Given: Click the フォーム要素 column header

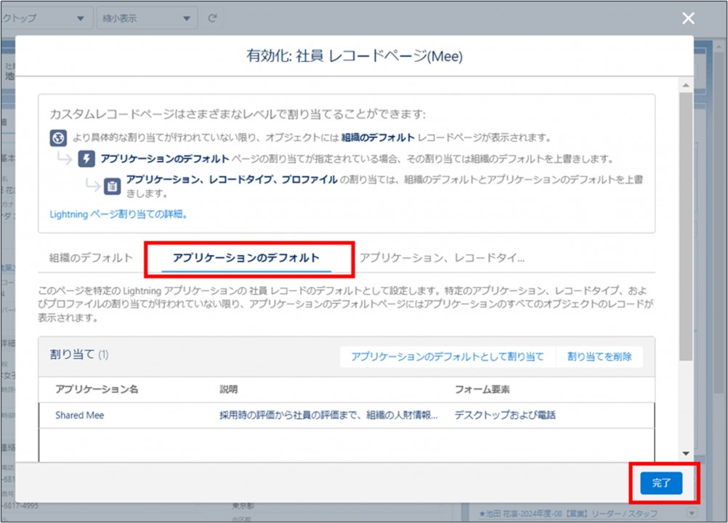Looking at the screenshot, I should tap(482, 389).
